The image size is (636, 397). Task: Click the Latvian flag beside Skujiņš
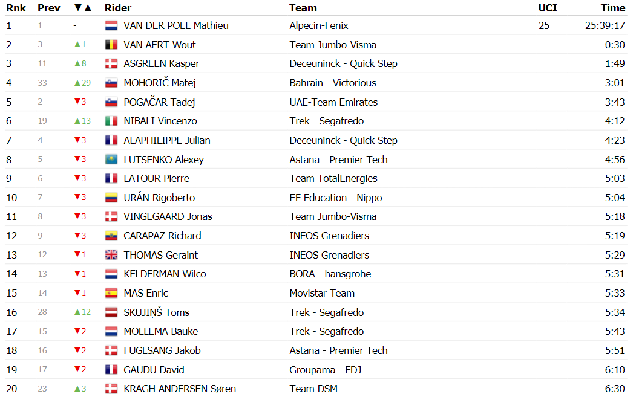[111, 312]
